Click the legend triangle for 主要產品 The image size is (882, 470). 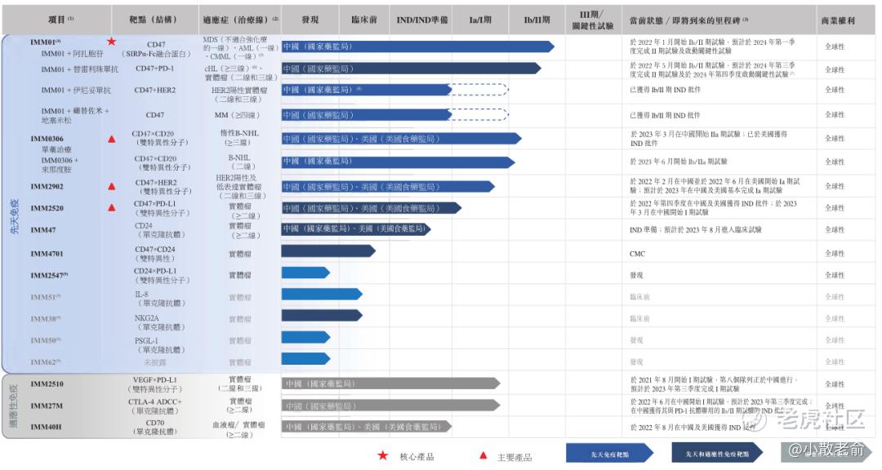[x=483, y=455]
